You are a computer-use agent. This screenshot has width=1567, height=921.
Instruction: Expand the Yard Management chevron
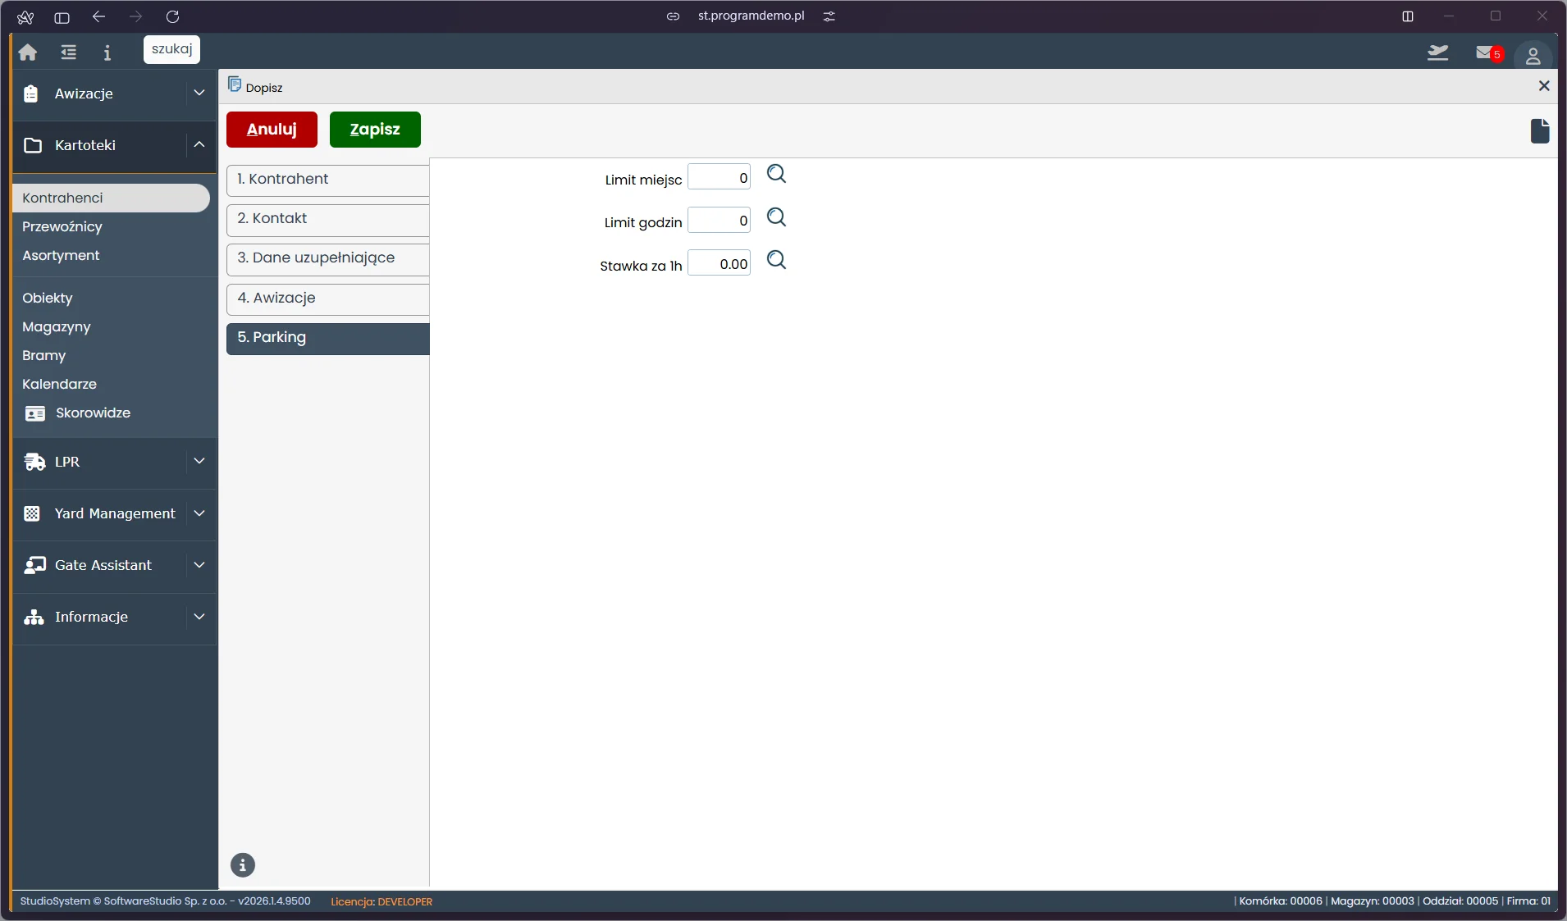pos(199,513)
